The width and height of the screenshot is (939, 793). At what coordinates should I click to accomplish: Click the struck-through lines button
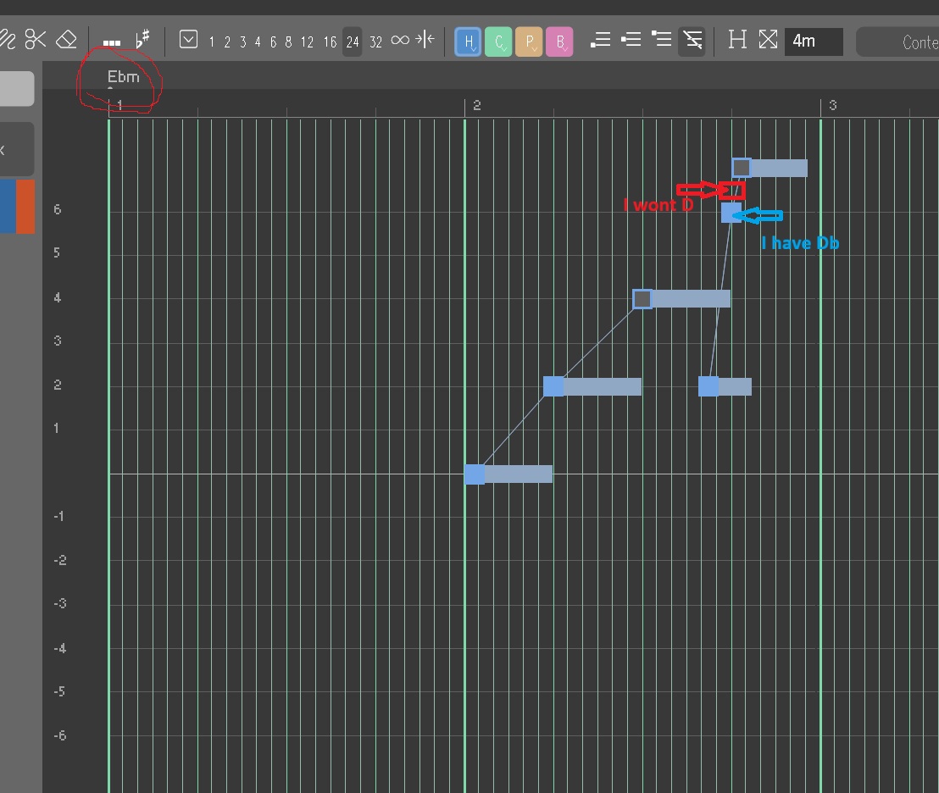(x=692, y=40)
